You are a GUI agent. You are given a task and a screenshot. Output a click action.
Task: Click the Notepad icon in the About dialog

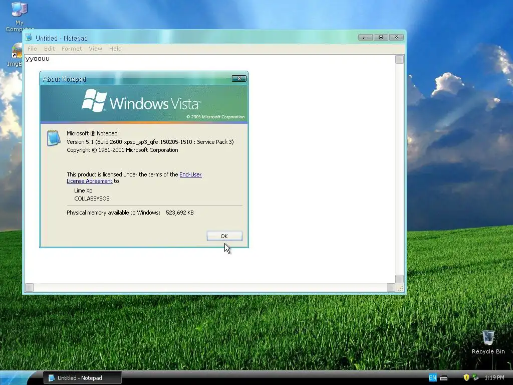pyautogui.click(x=54, y=138)
